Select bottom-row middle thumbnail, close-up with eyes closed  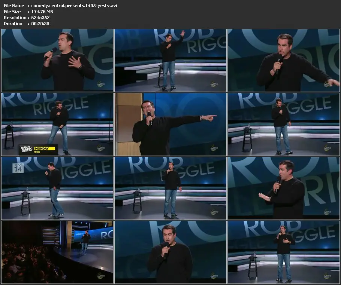click(x=170, y=252)
